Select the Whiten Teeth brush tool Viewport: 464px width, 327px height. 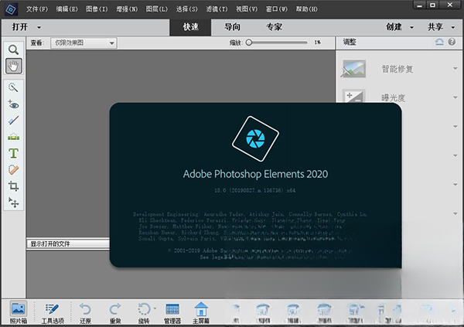click(x=13, y=120)
